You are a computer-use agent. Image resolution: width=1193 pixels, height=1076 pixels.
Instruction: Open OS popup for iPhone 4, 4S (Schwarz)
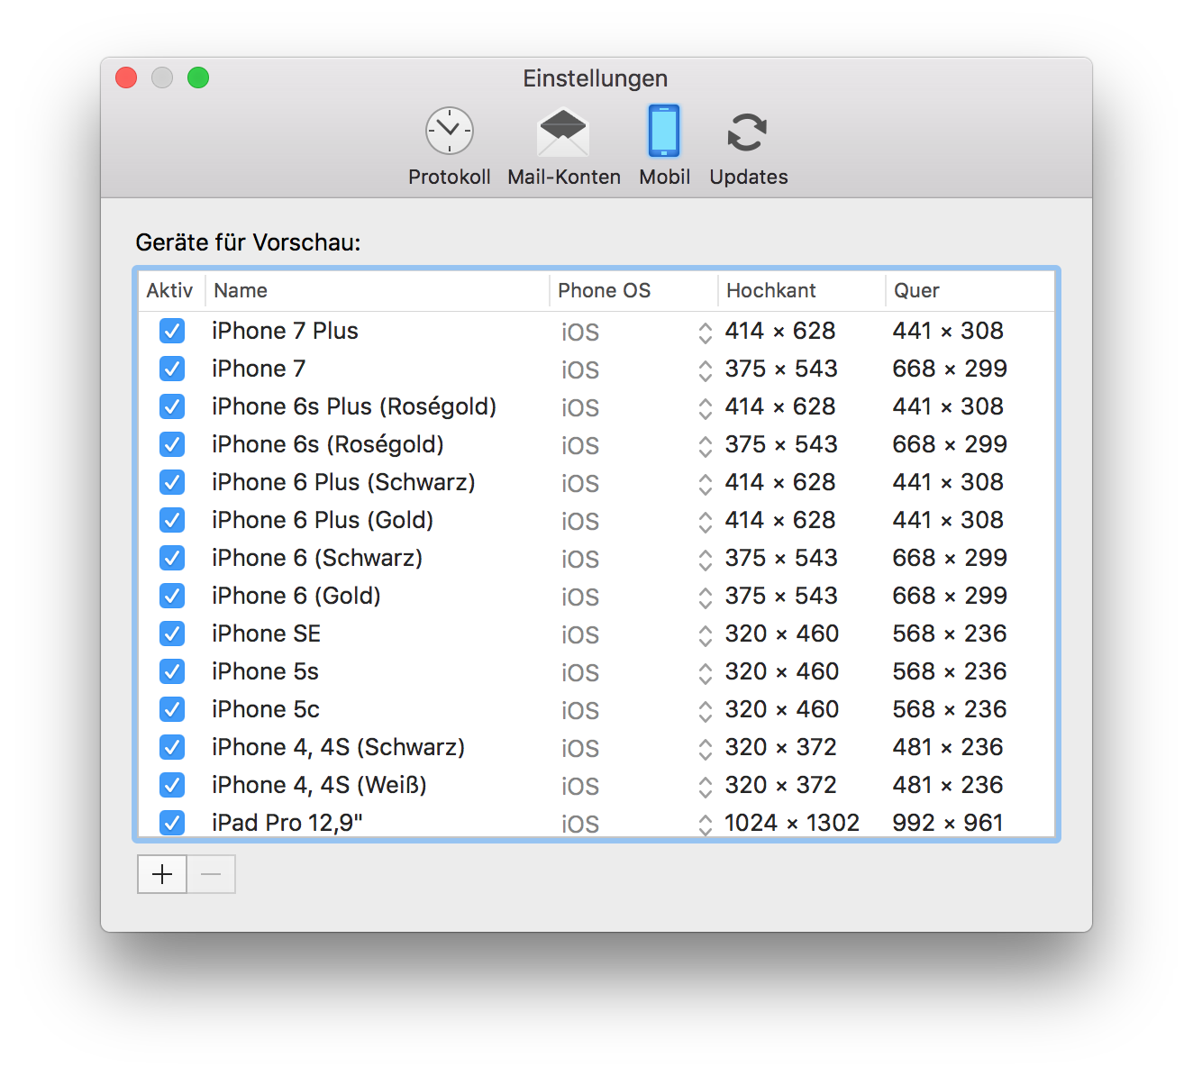(635, 748)
